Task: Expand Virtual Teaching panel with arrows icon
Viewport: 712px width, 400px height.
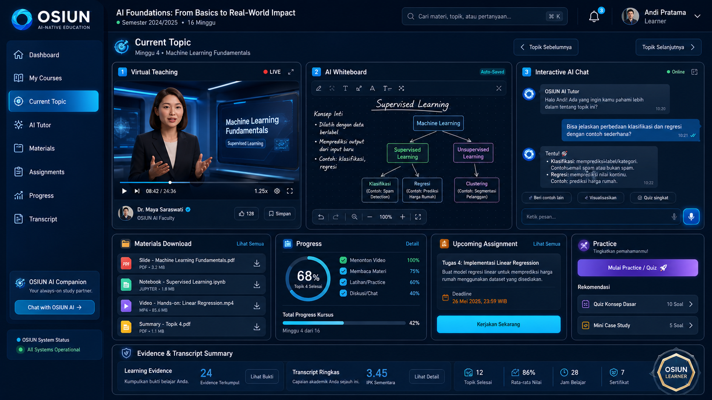Action: click(291, 72)
